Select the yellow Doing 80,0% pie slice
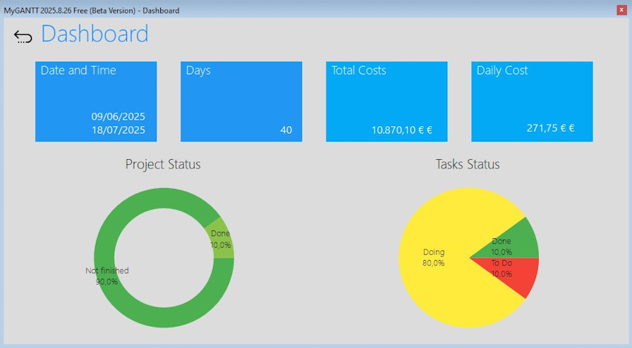Image resolution: width=632 pixels, height=348 pixels. click(433, 258)
